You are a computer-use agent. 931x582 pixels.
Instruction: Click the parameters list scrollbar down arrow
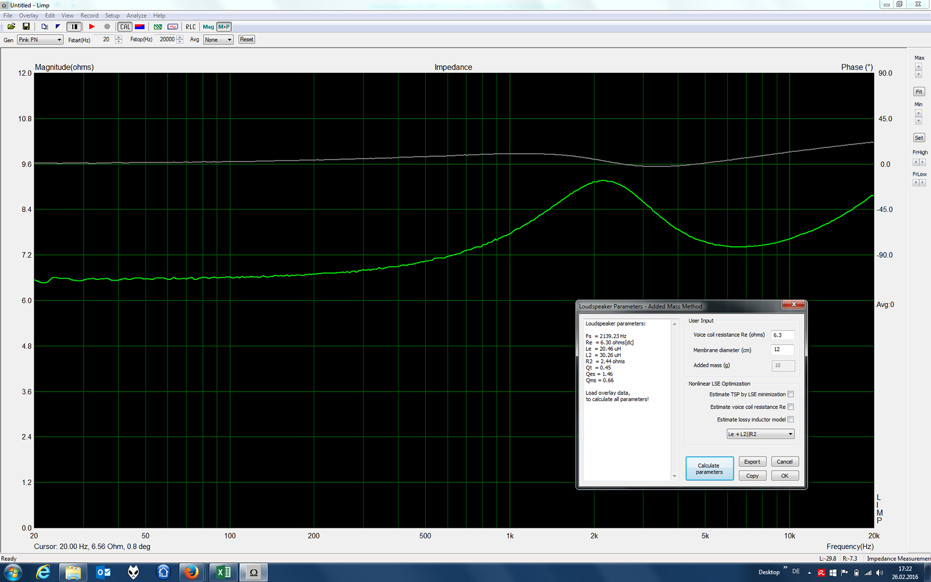[674, 476]
